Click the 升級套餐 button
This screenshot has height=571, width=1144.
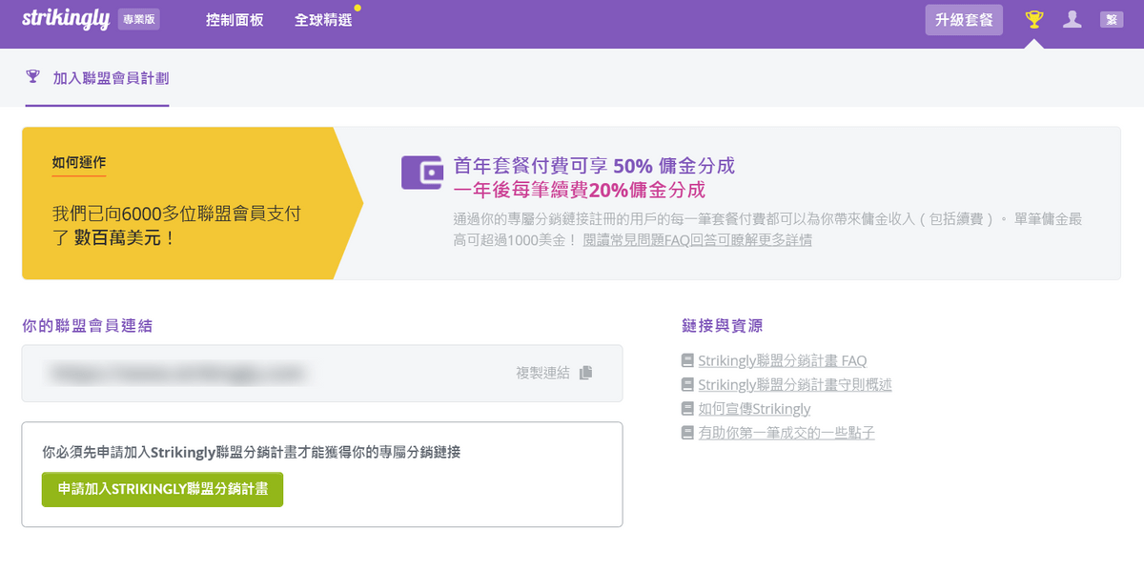(x=964, y=19)
